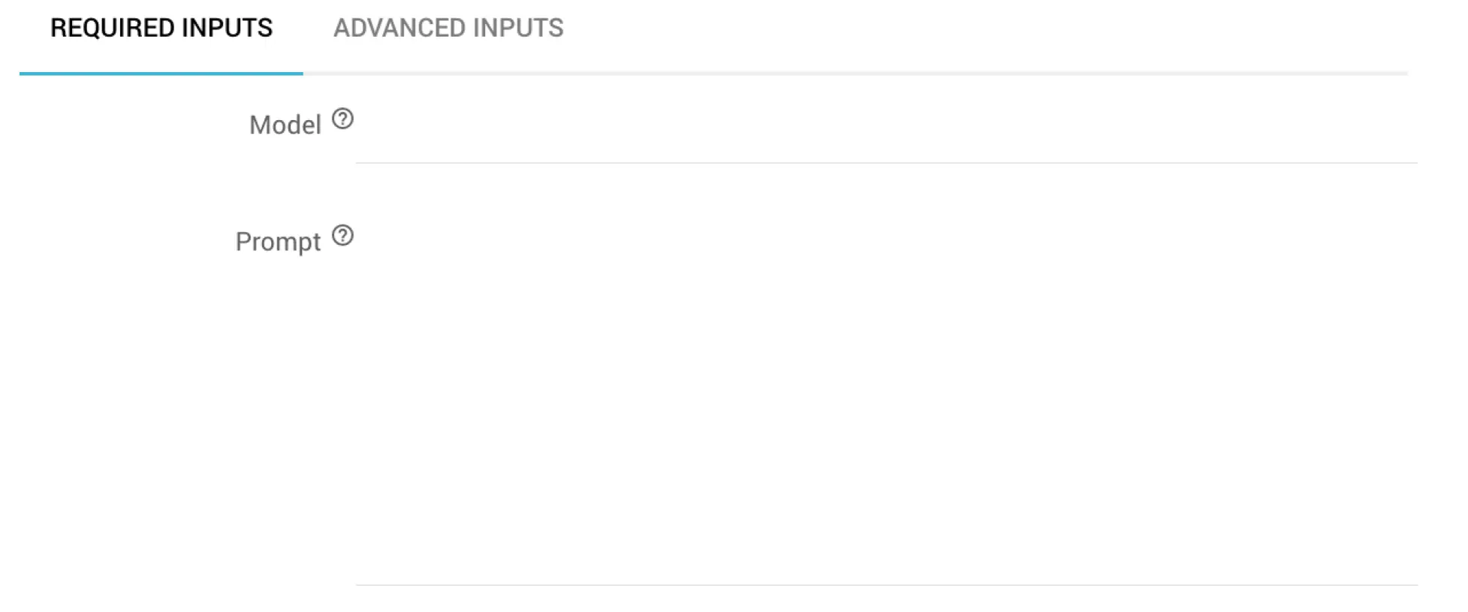Open the Model field's question mark tooltip

click(x=342, y=119)
